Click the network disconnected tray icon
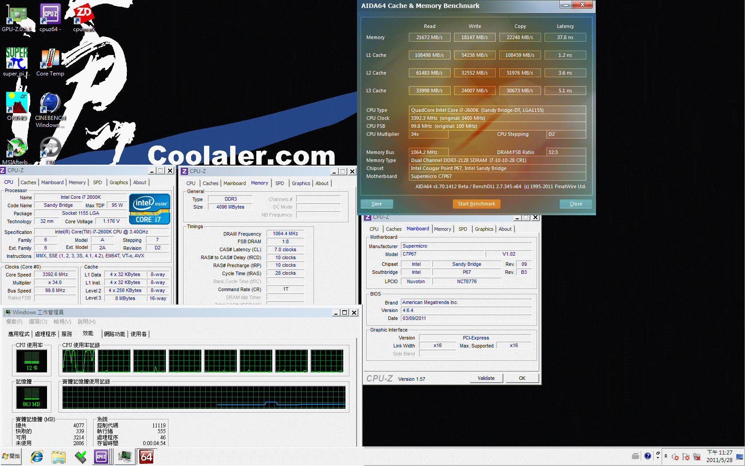Screen dimensions: 745x466 [x=697, y=457]
